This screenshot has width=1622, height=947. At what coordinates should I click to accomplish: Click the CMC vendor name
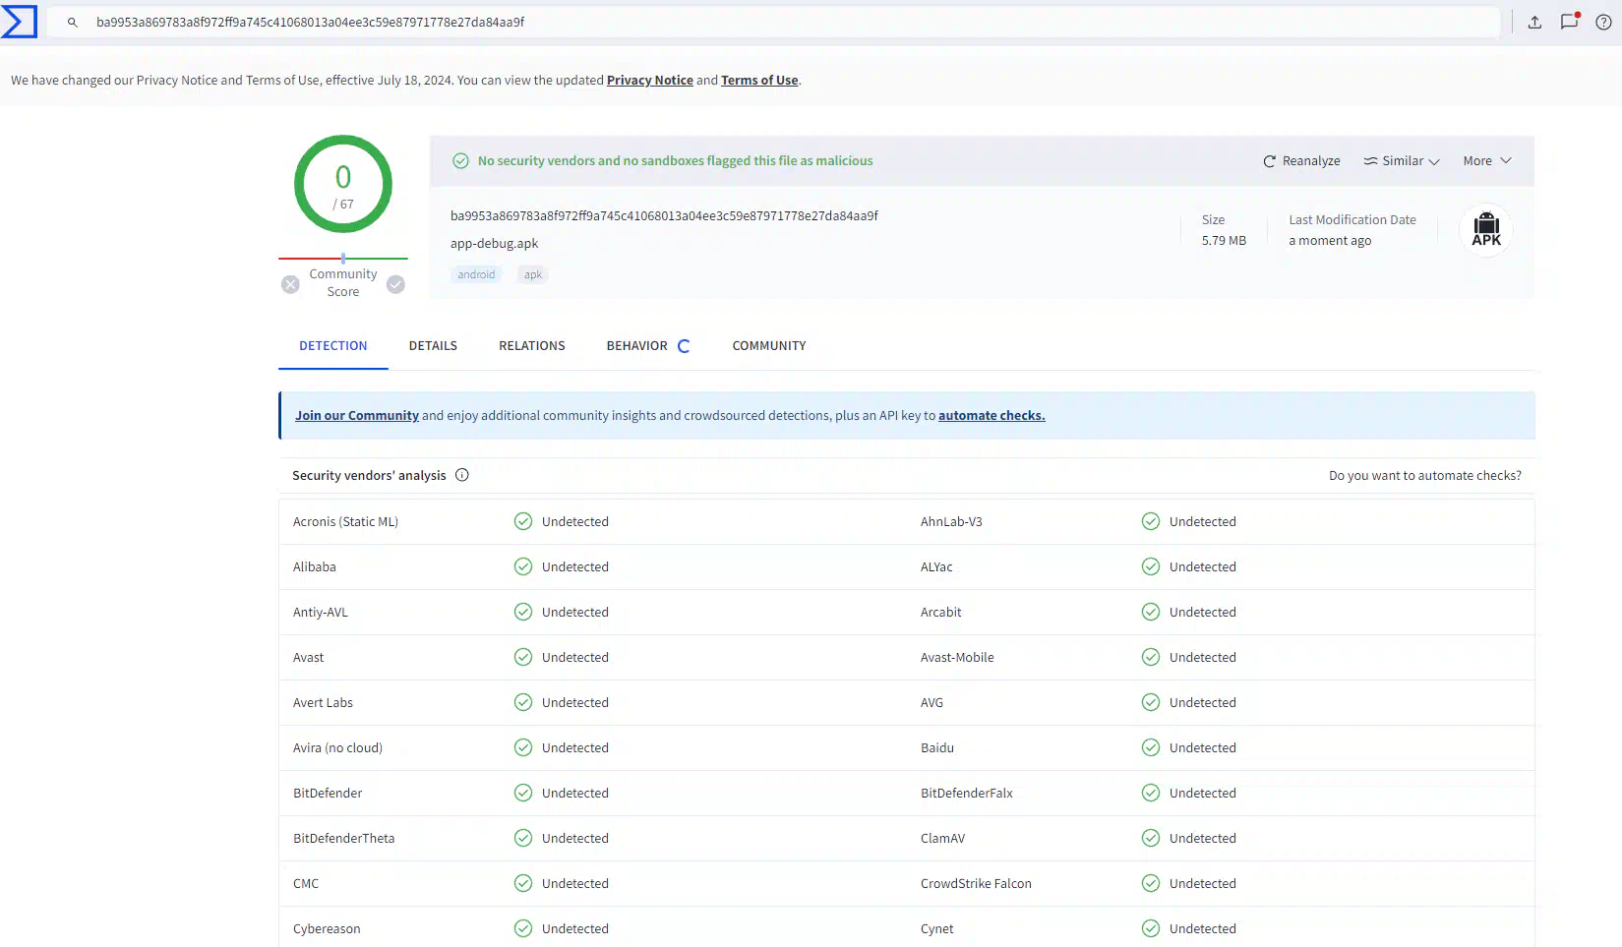coord(306,883)
